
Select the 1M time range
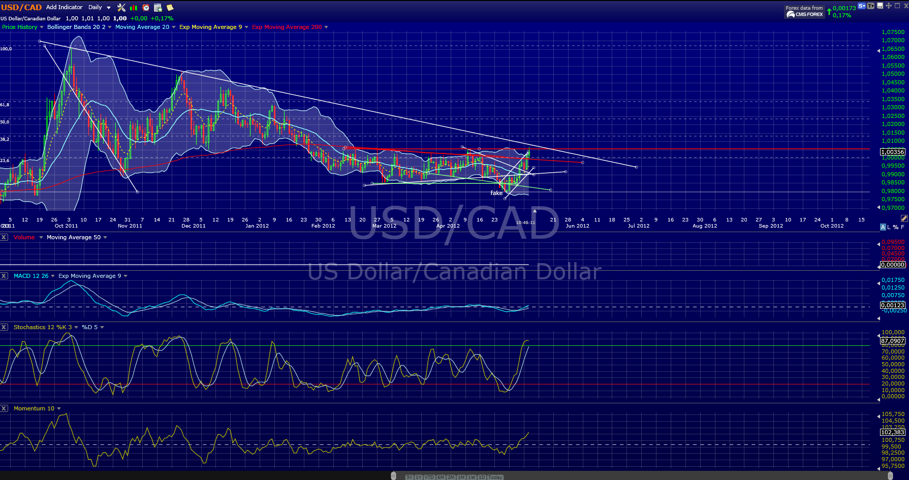461,477
